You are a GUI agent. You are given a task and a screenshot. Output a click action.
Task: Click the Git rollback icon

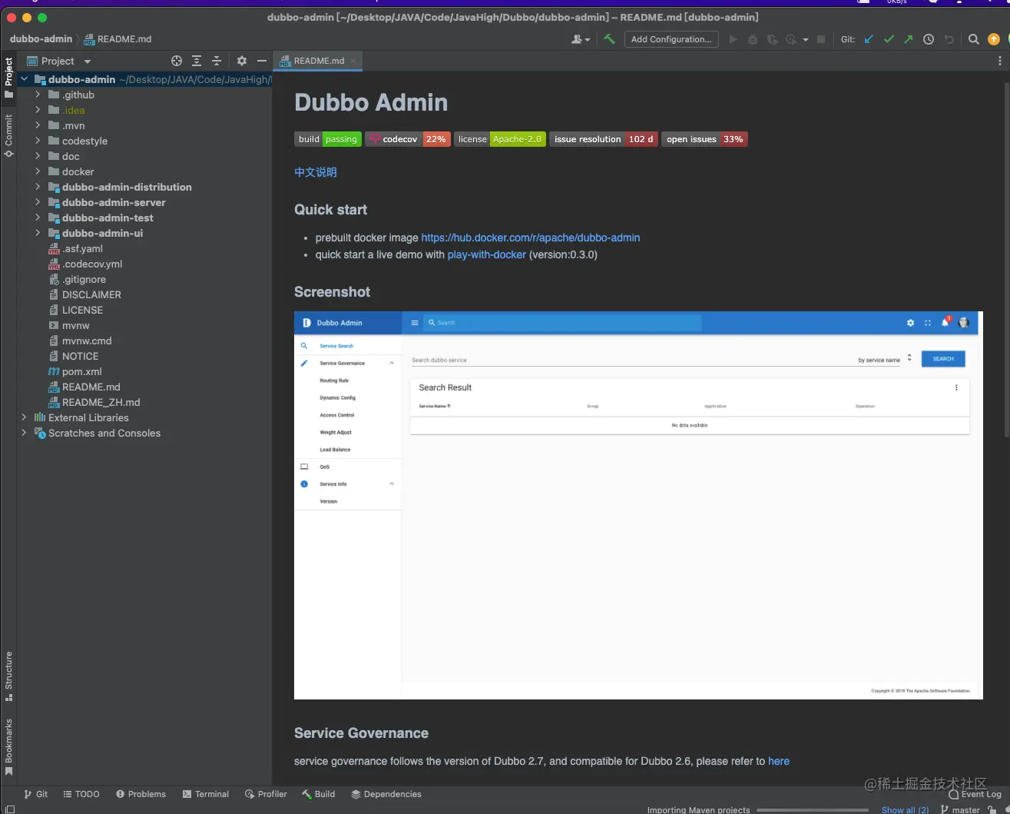pos(949,39)
